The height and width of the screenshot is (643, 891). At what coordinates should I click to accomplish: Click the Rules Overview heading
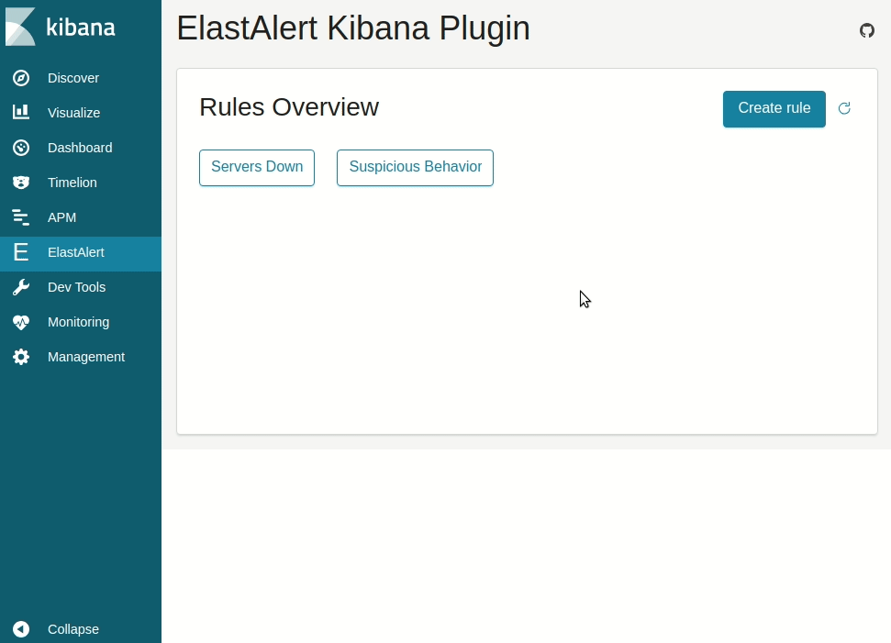[289, 107]
